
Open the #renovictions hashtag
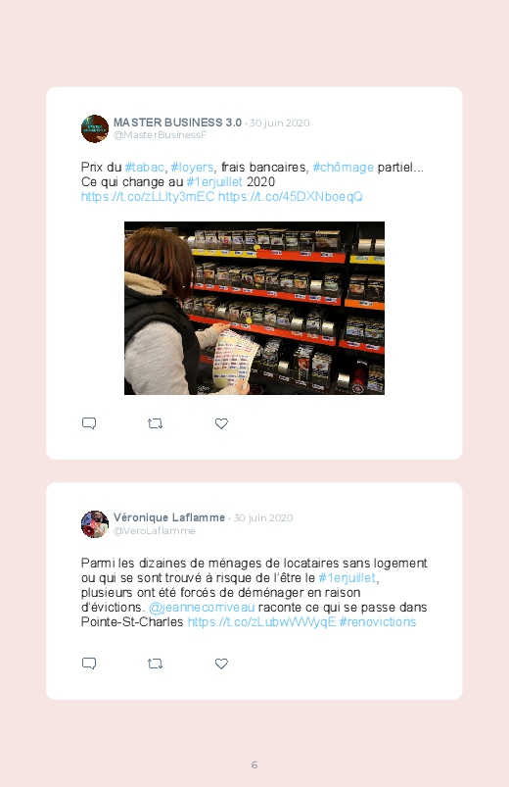378,622
